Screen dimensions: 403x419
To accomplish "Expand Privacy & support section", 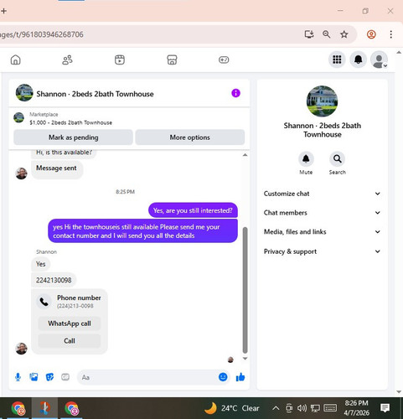I will click(322, 251).
